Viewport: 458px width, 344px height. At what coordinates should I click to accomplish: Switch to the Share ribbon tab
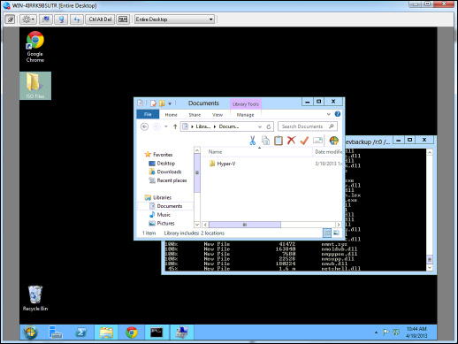(195, 115)
